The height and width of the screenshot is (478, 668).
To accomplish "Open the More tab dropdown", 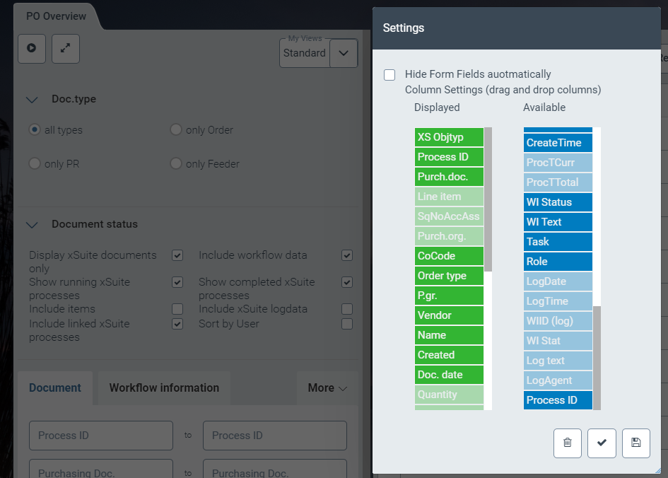I will (327, 387).
